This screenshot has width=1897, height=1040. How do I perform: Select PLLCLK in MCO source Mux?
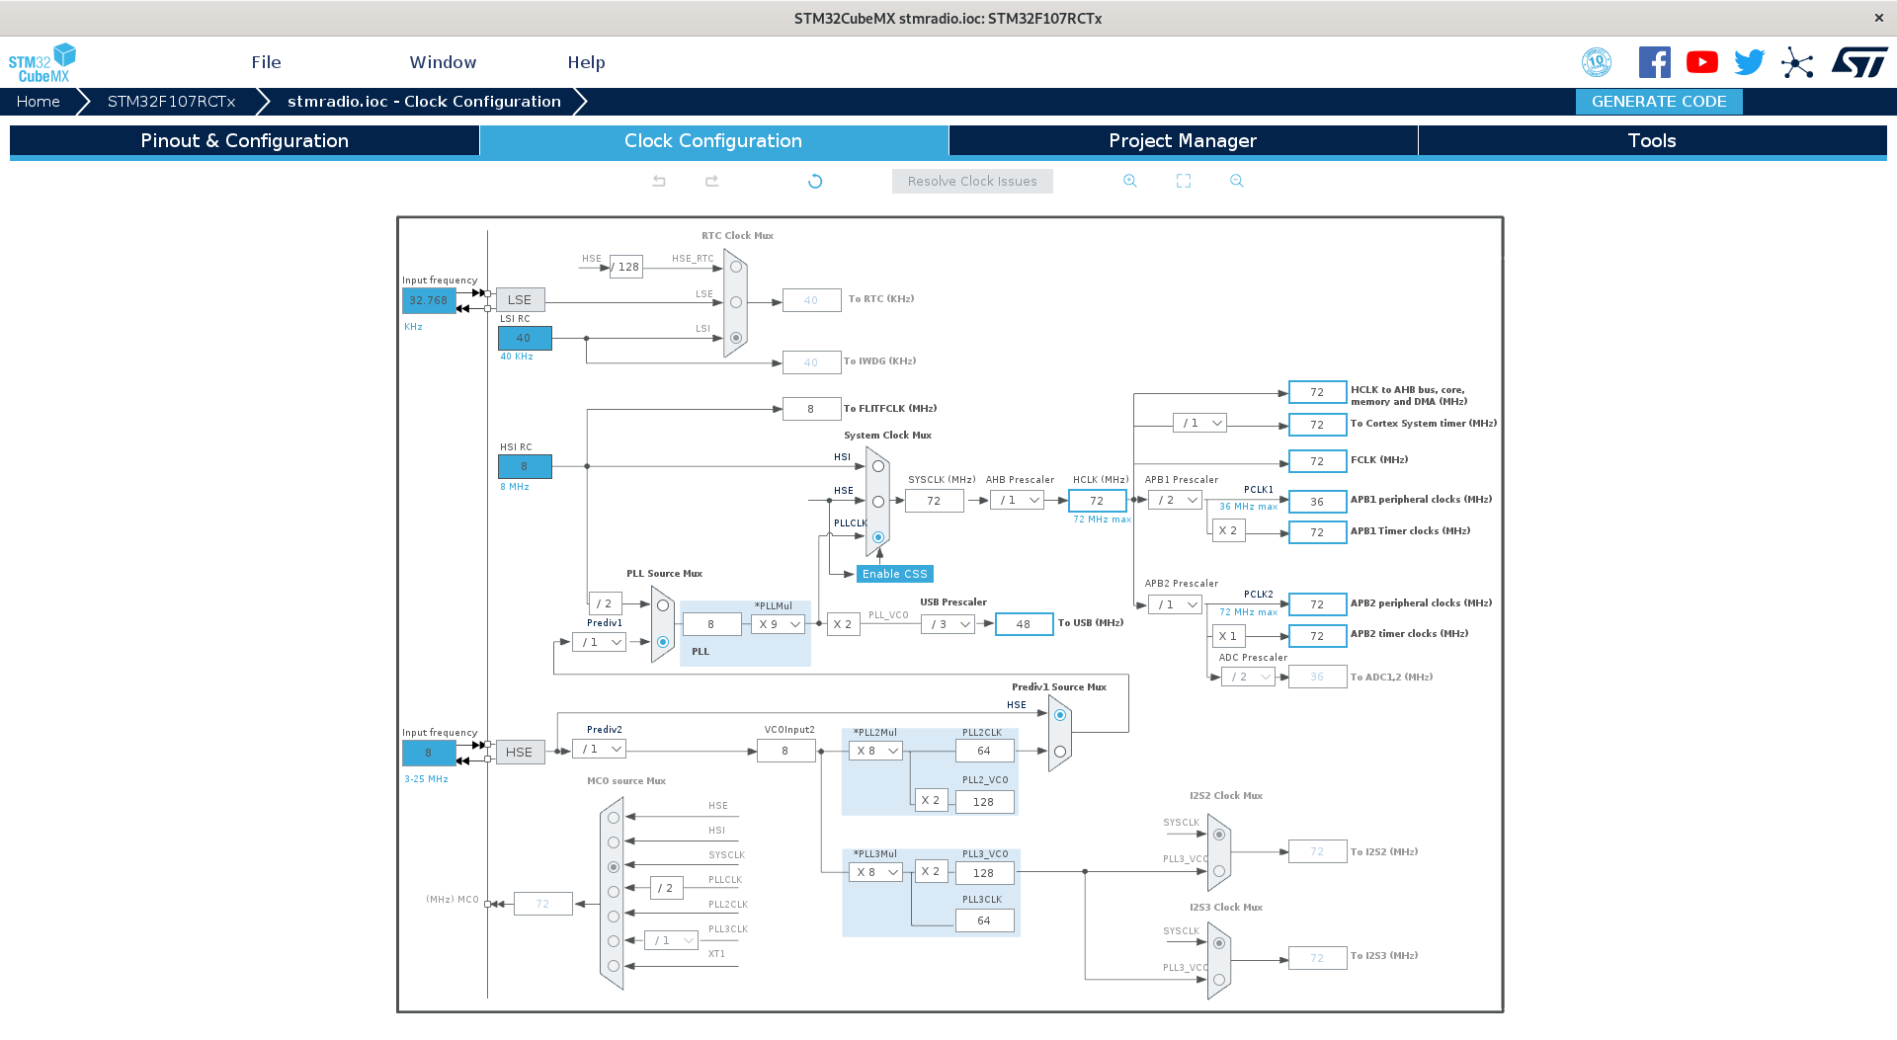(x=614, y=892)
